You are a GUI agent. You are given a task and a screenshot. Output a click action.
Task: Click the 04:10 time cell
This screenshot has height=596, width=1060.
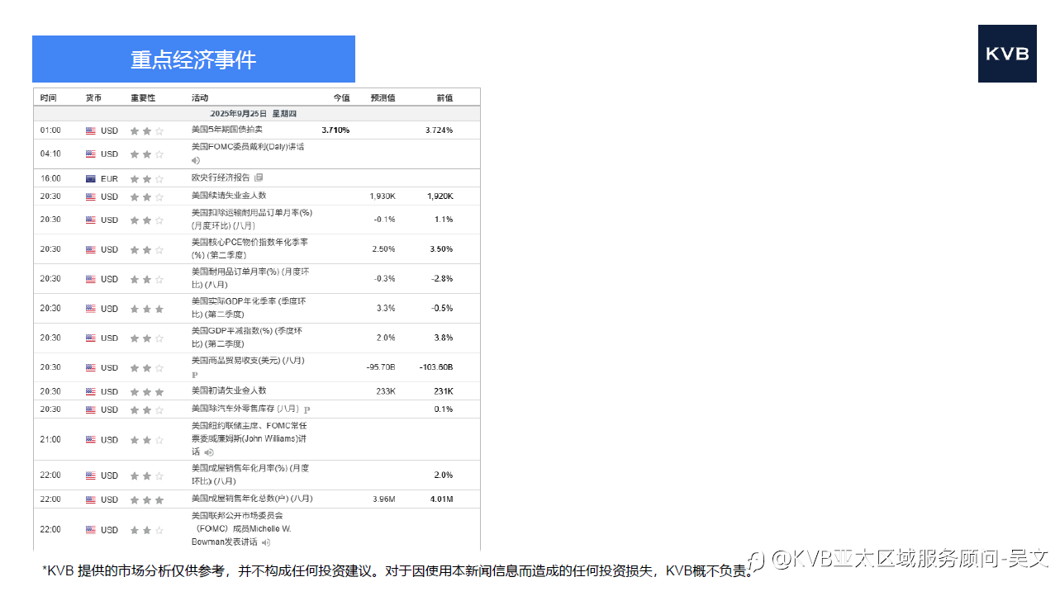click(x=50, y=154)
